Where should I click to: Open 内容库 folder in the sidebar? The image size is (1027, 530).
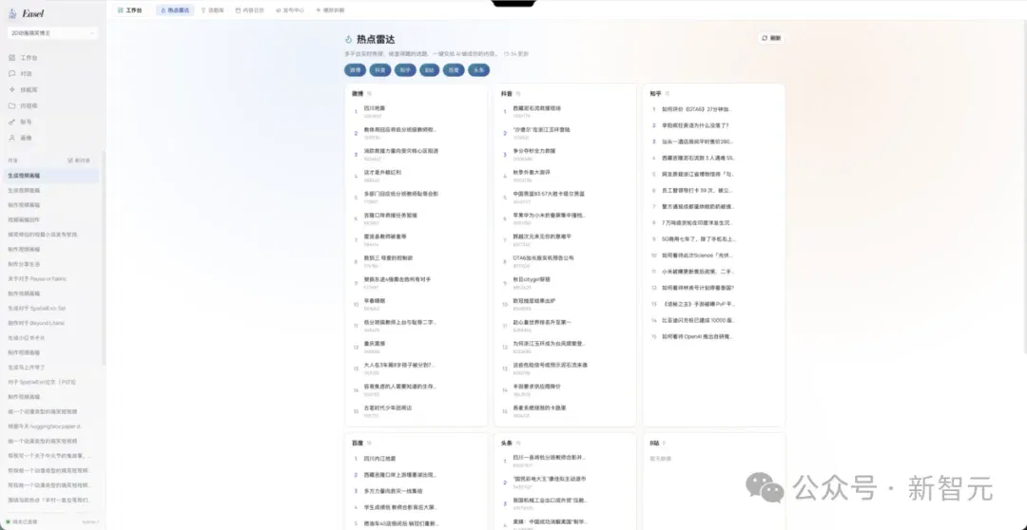(24, 105)
